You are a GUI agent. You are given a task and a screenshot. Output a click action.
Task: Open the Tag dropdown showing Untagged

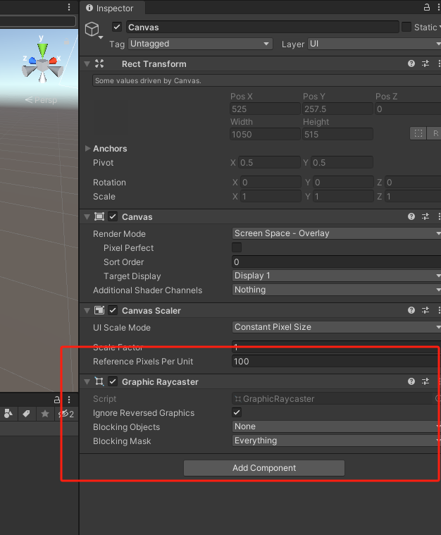coord(200,44)
